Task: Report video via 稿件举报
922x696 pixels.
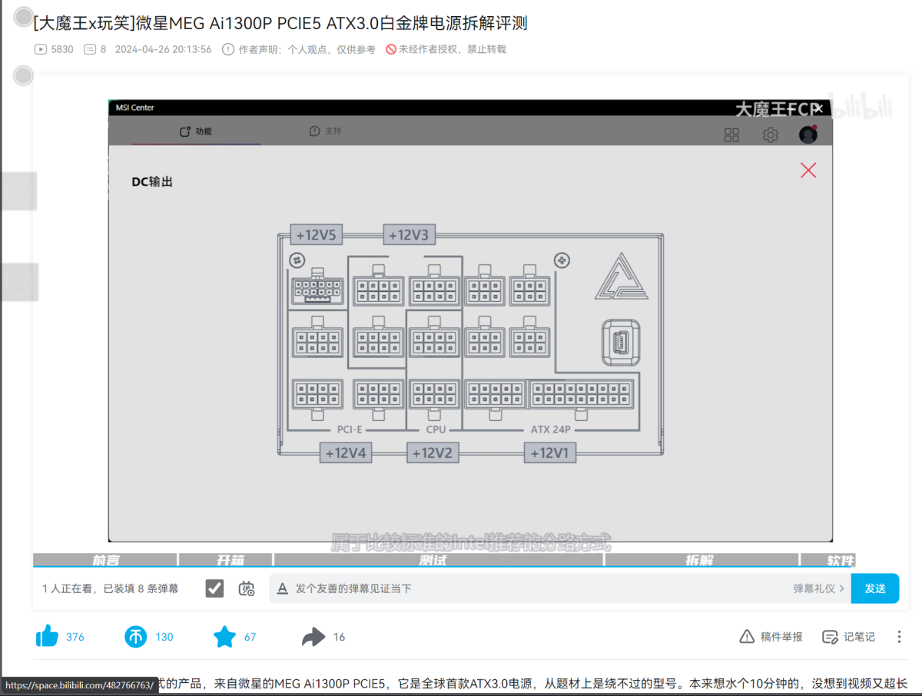Action: click(771, 636)
